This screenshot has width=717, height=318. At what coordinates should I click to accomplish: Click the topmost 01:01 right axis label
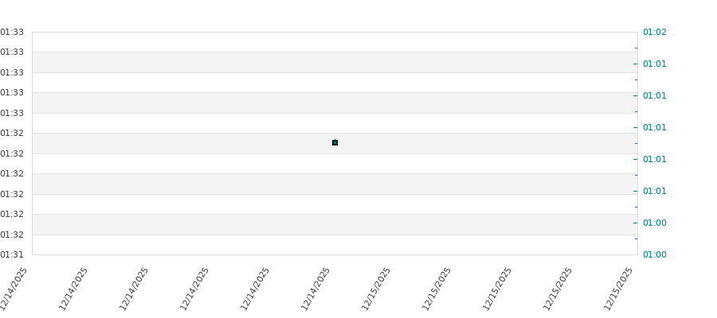pyautogui.click(x=654, y=64)
